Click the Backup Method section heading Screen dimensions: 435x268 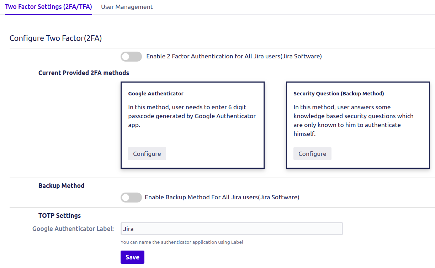point(61,186)
